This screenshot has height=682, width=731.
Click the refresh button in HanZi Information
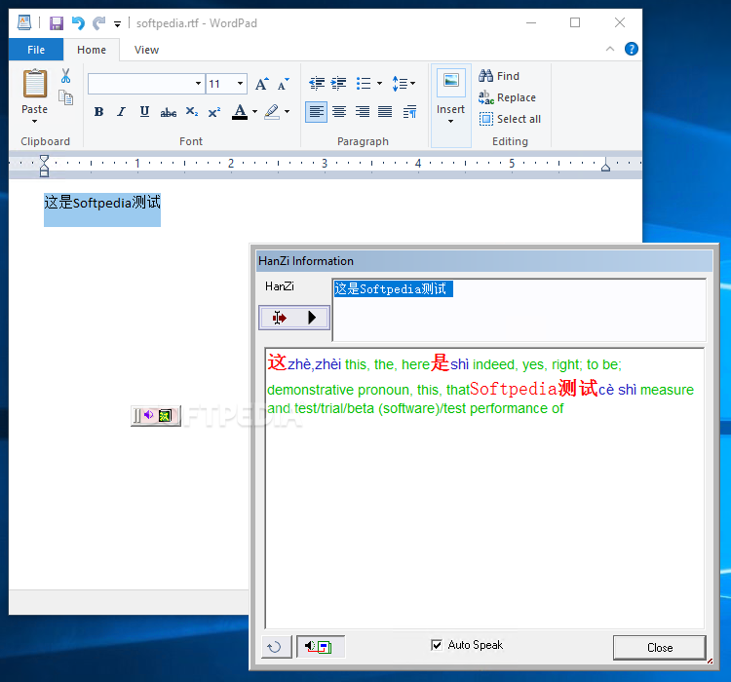pos(276,647)
